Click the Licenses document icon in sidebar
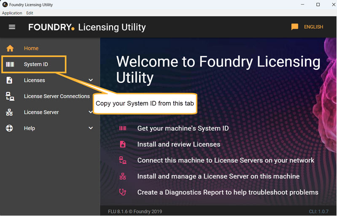The image size is (337, 216). tap(10, 80)
